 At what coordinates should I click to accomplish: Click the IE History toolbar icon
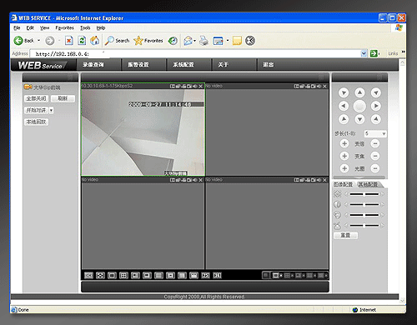tap(173, 41)
